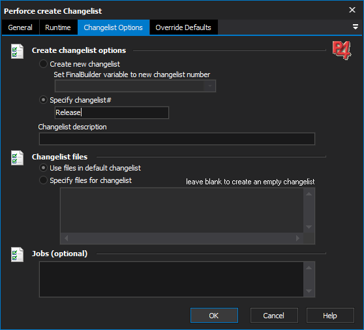Switch to the General tab
The height and width of the screenshot is (330, 364).
tap(20, 27)
